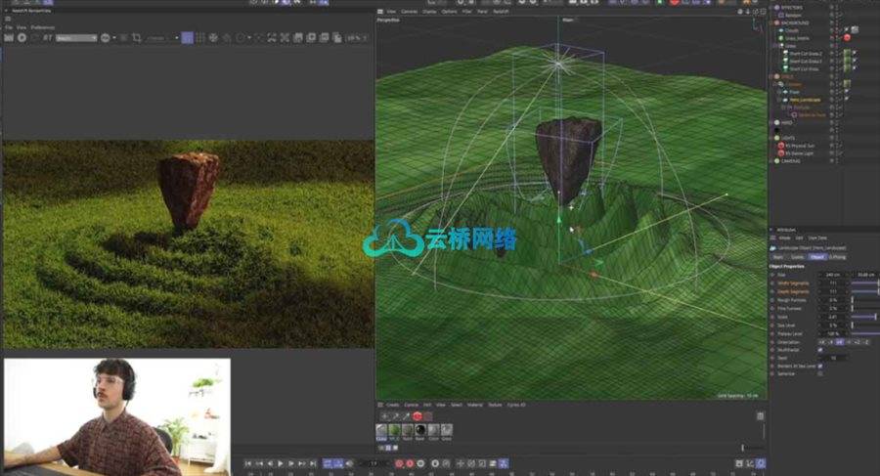Toggle the Multifractal checkbox
Screen dimensions: 880x476
[820, 349]
